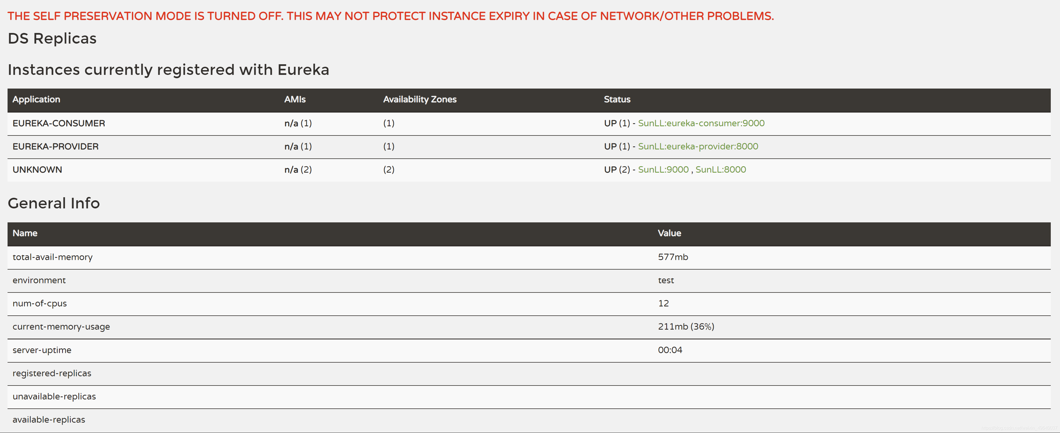
Task: Select the current-memory-usage row name
Action: pyautogui.click(x=61, y=327)
